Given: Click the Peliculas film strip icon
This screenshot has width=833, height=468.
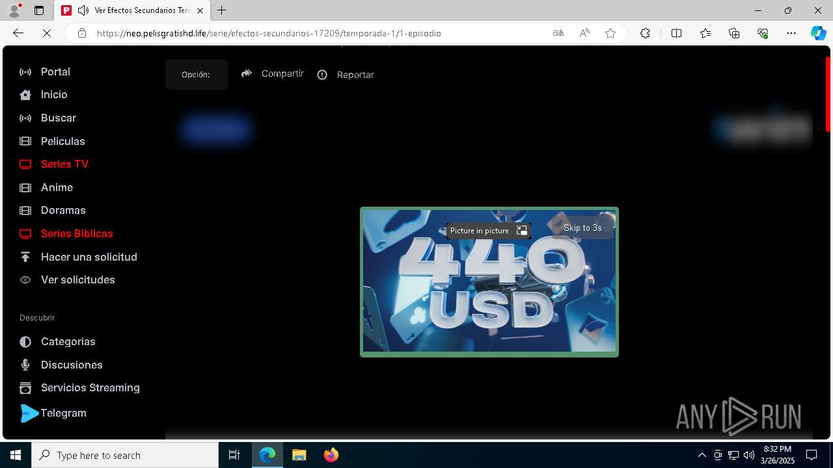Looking at the screenshot, I should click(x=25, y=141).
